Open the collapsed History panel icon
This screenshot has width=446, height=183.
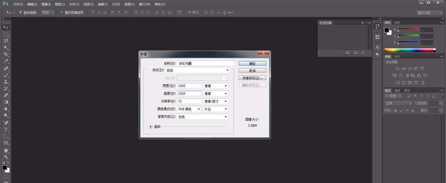(377, 28)
